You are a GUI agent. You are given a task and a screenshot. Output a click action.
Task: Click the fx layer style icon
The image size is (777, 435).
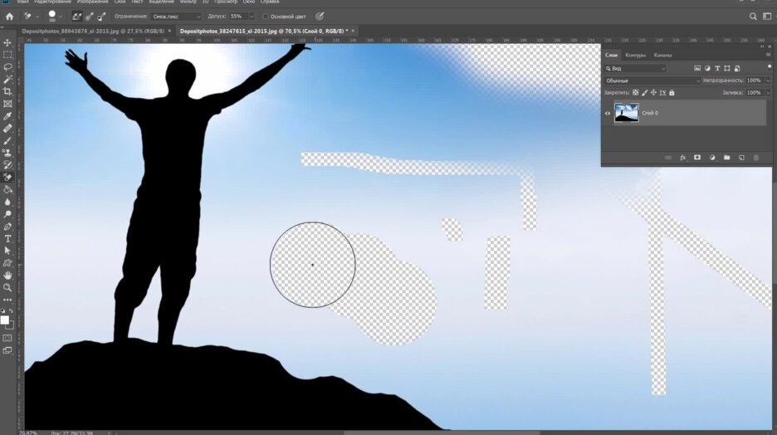[682, 157]
